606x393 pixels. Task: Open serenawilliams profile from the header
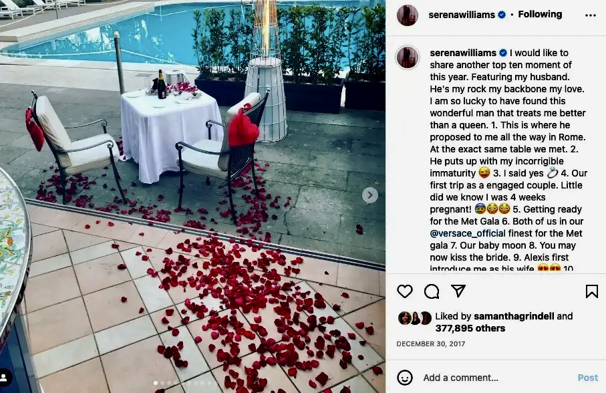(x=462, y=15)
